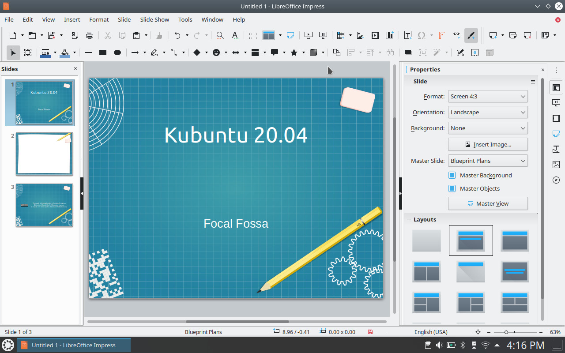Enable the Master Background checkbox
Image resolution: width=565 pixels, height=353 pixels.
pyautogui.click(x=452, y=175)
